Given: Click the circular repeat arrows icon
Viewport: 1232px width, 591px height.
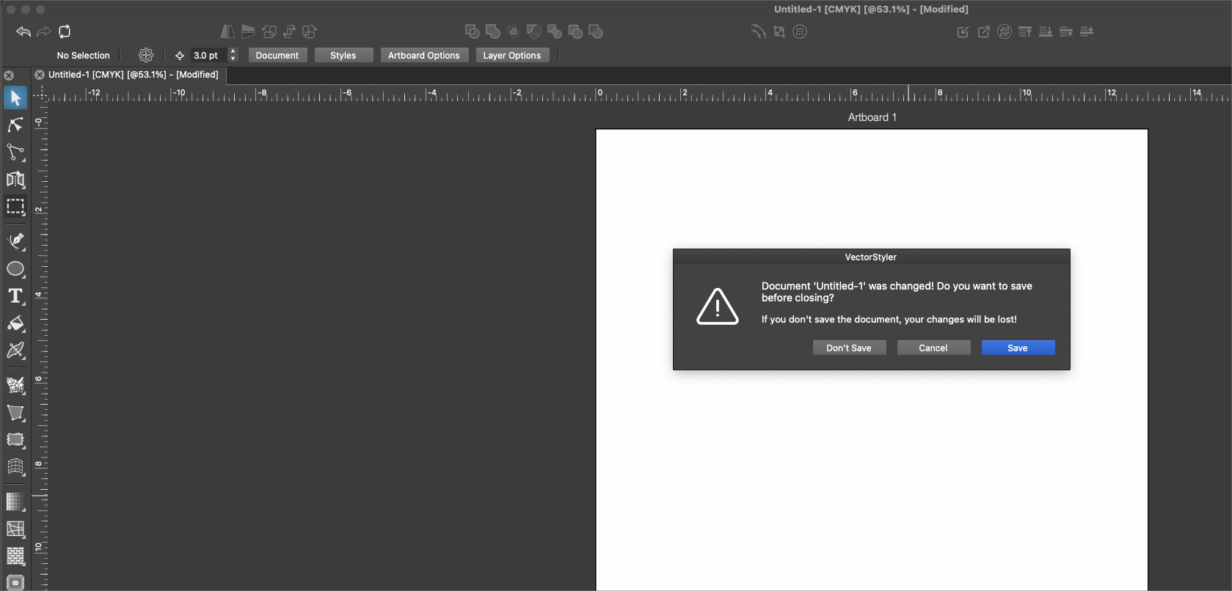Looking at the screenshot, I should tap(65, 32).
